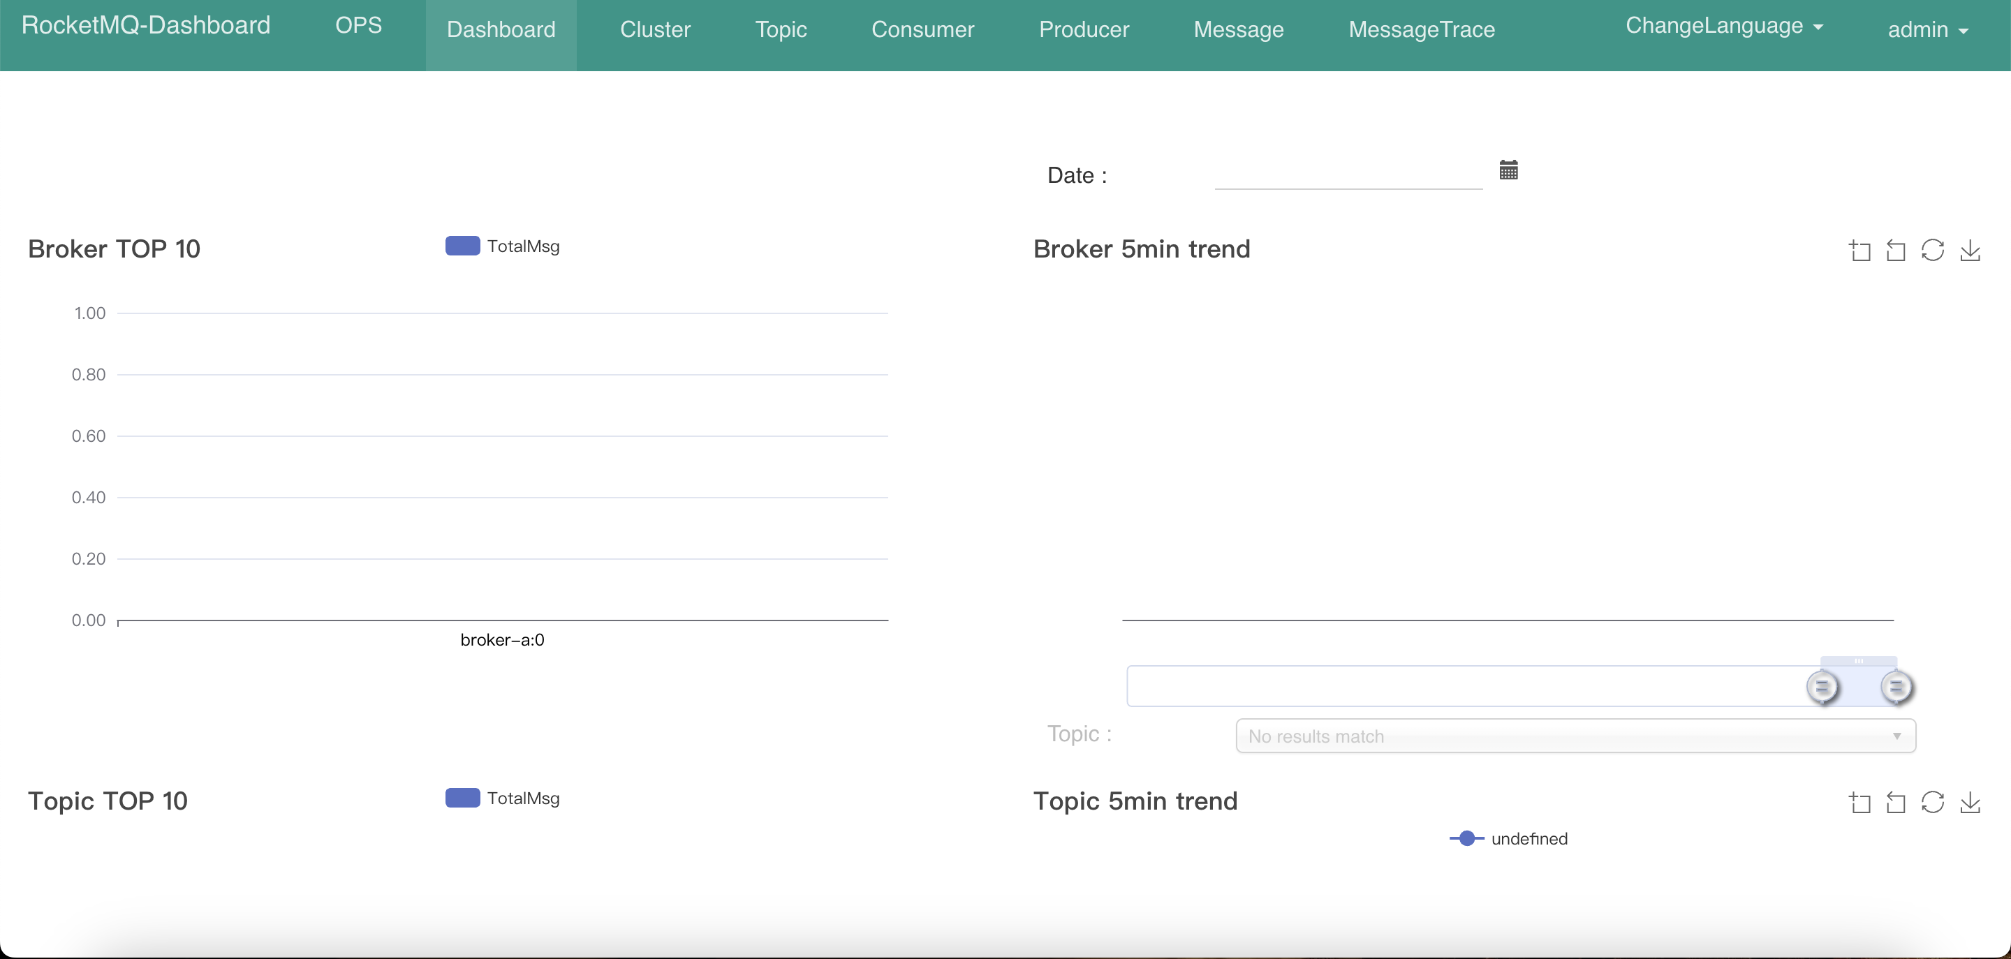Go to the MessageTrace tab

[x=1422, y=29]
